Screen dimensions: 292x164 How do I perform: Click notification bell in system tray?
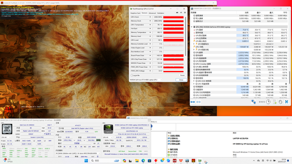coord(288,161)
